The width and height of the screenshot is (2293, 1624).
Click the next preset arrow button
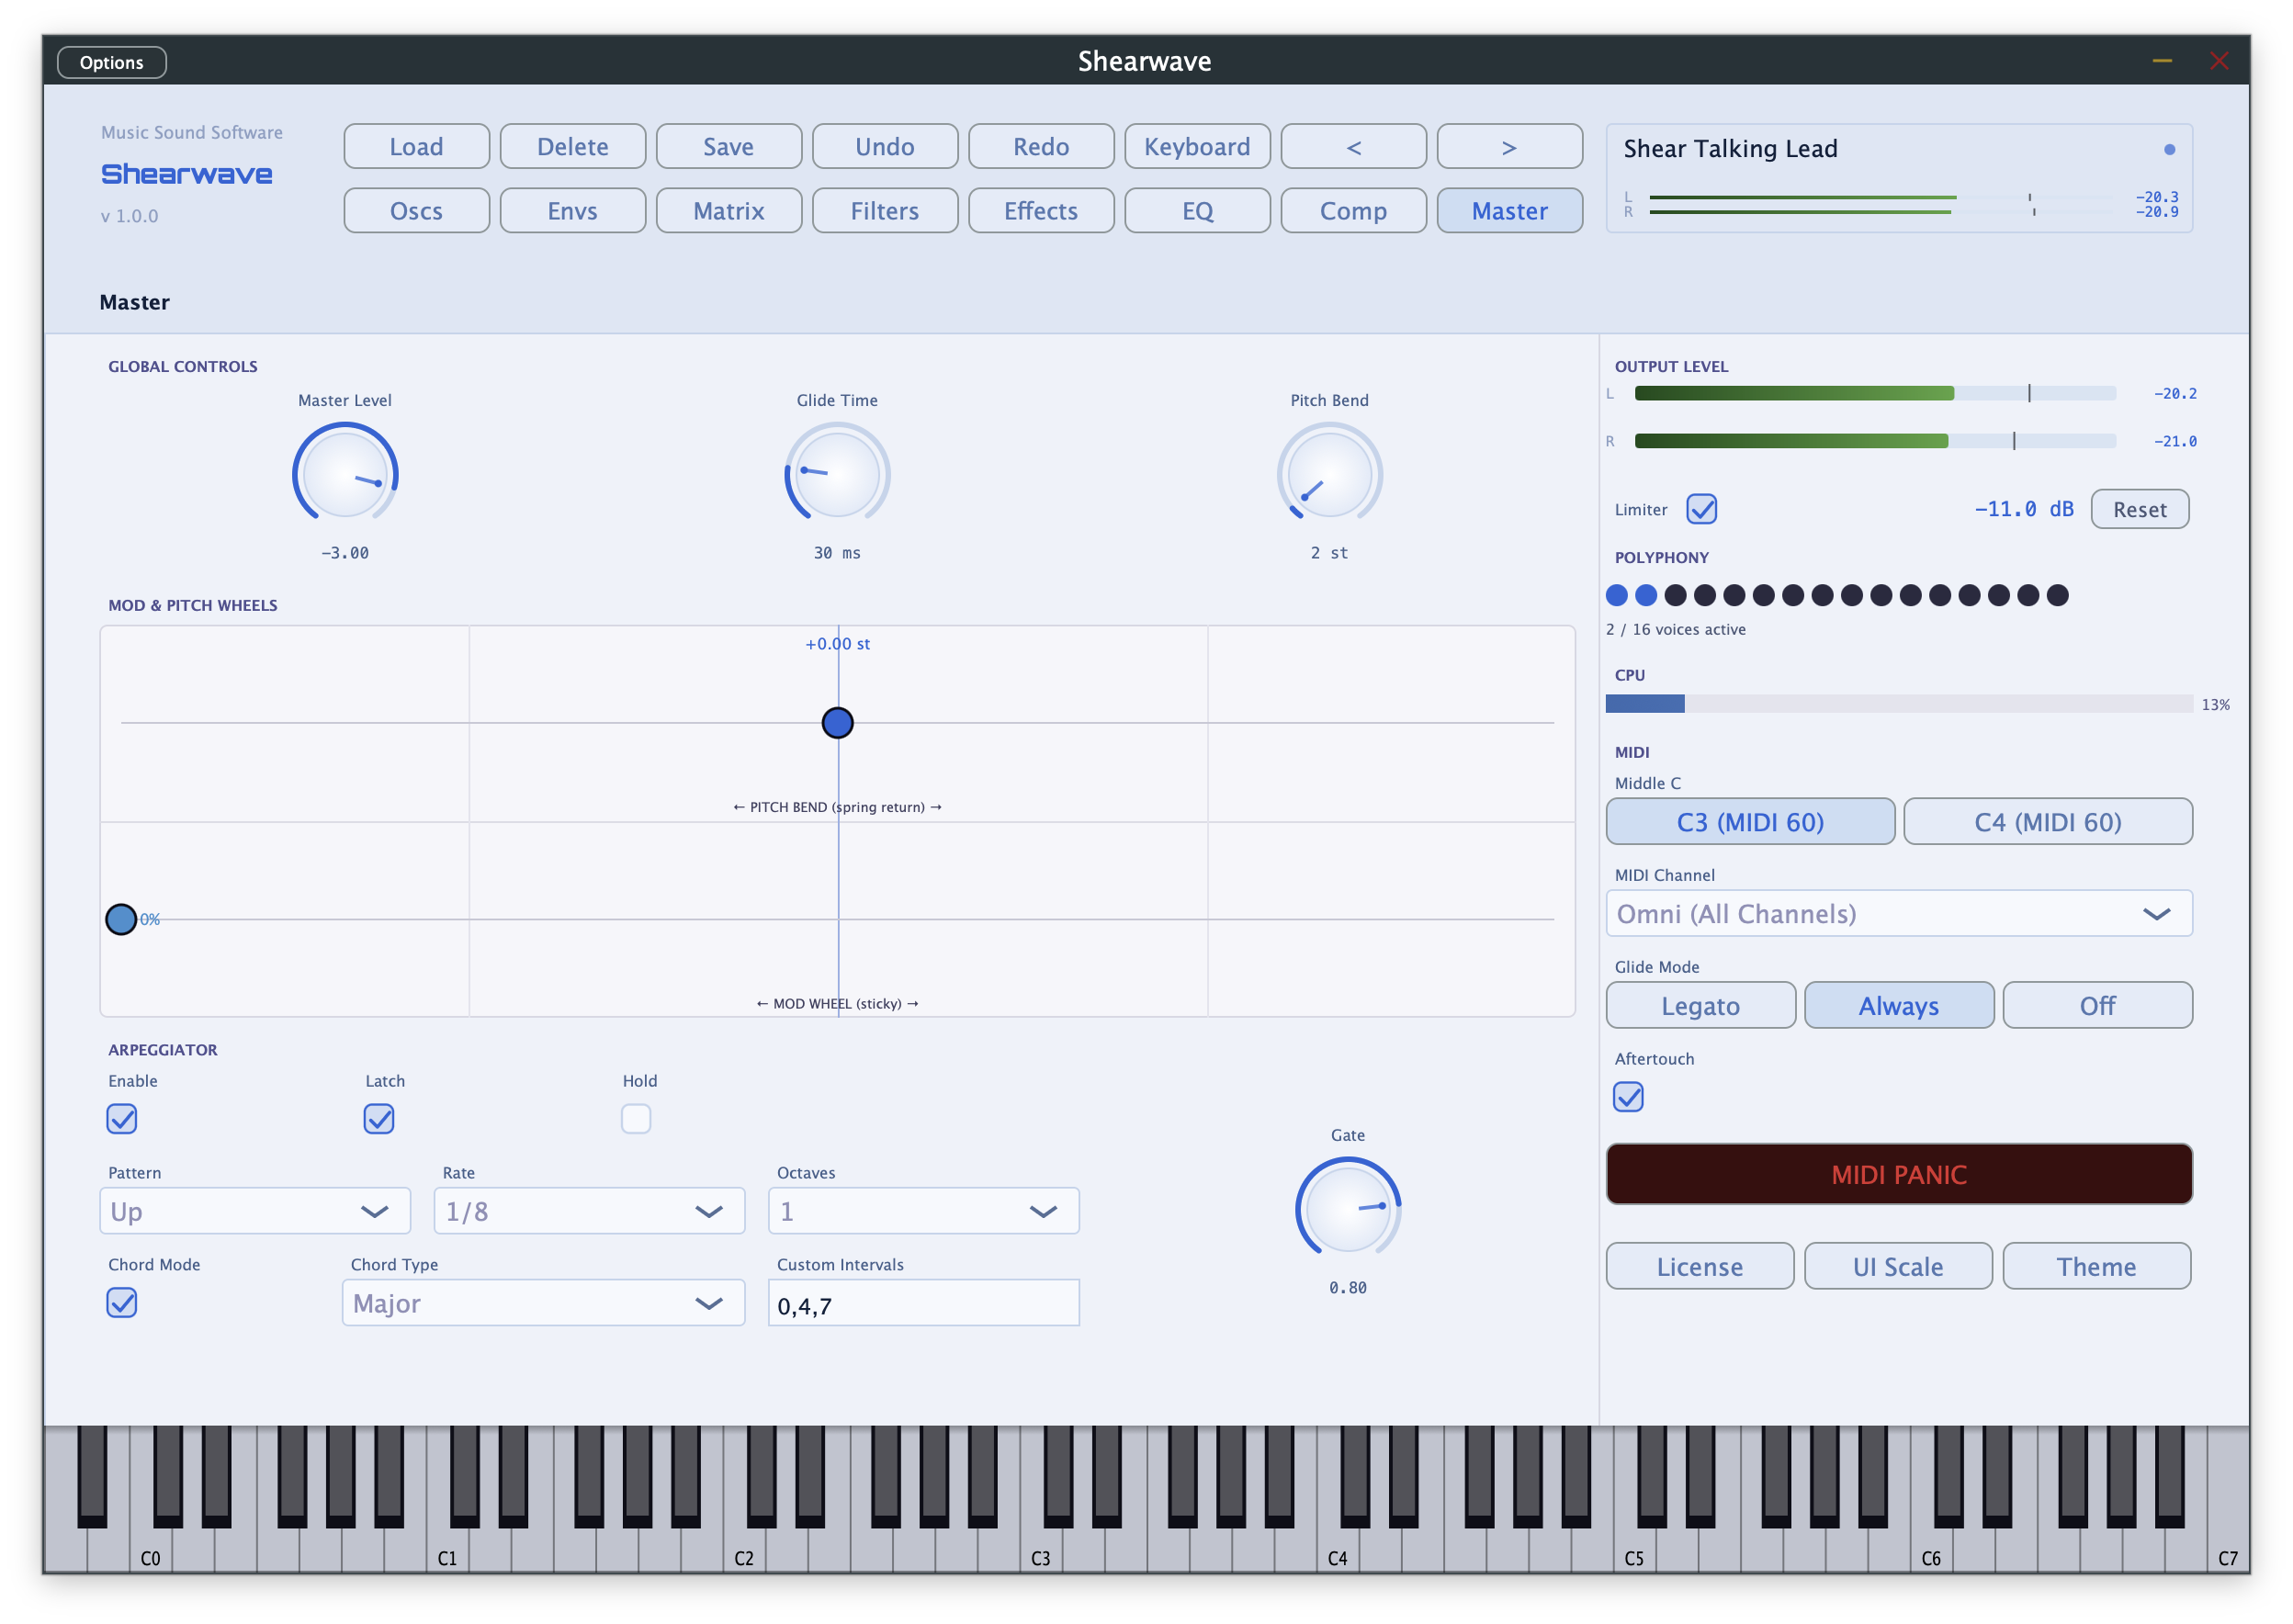(x=1509, y=147)
